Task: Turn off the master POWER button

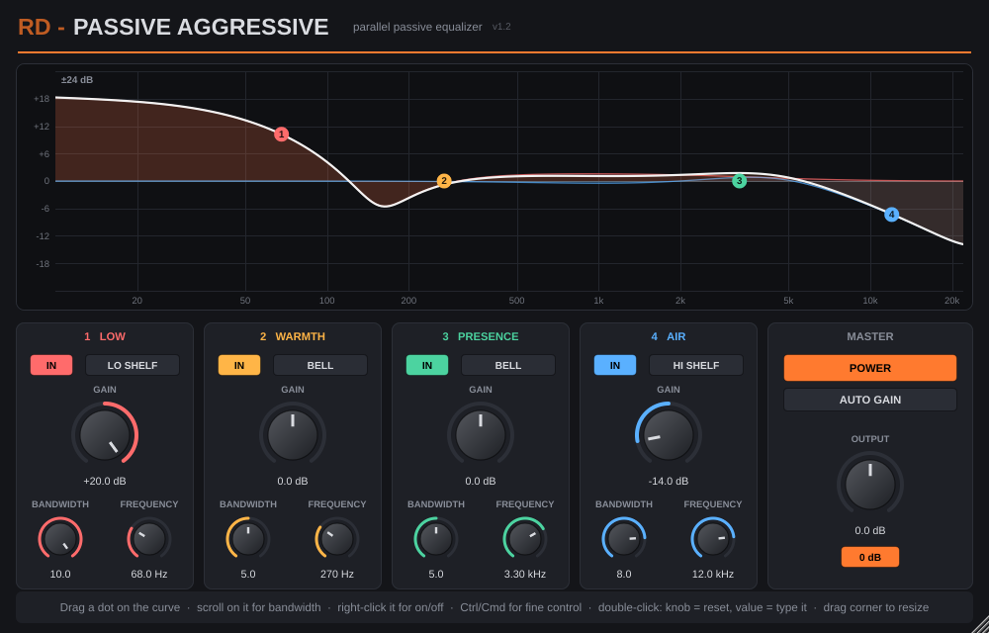Action: coord(869,368)
